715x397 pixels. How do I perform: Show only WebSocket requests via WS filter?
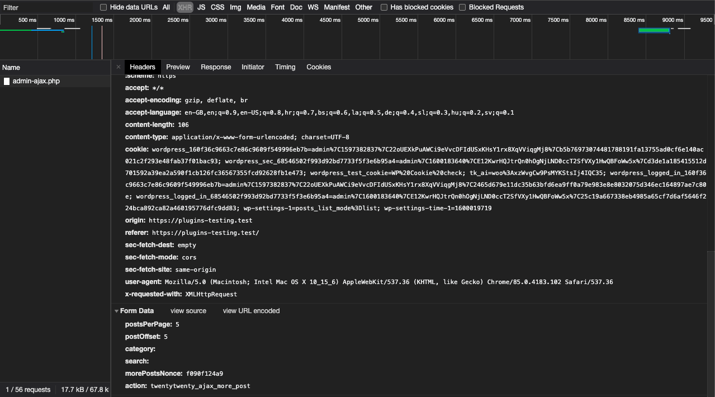[312, 7]
